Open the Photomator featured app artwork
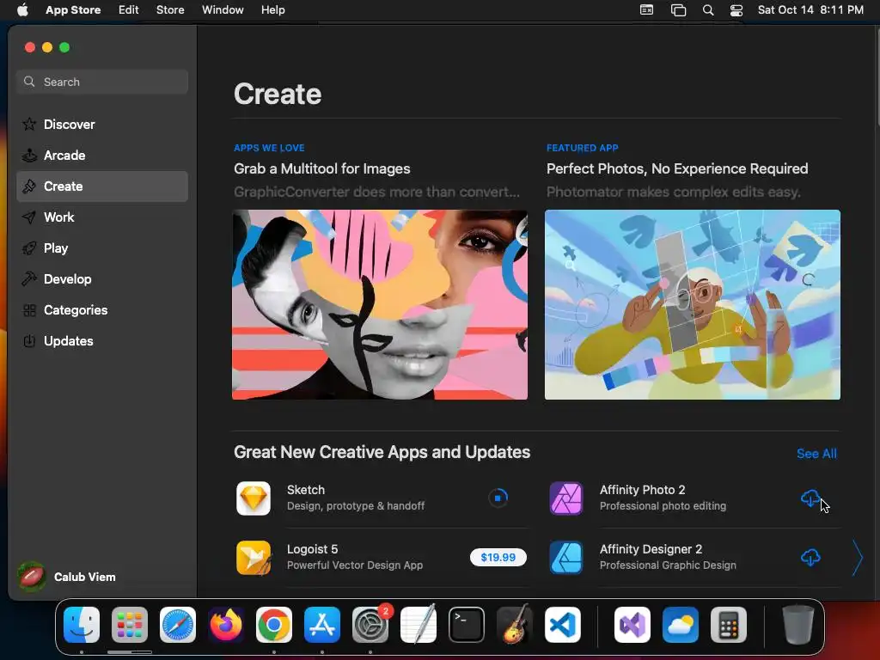 pos(693,305)
